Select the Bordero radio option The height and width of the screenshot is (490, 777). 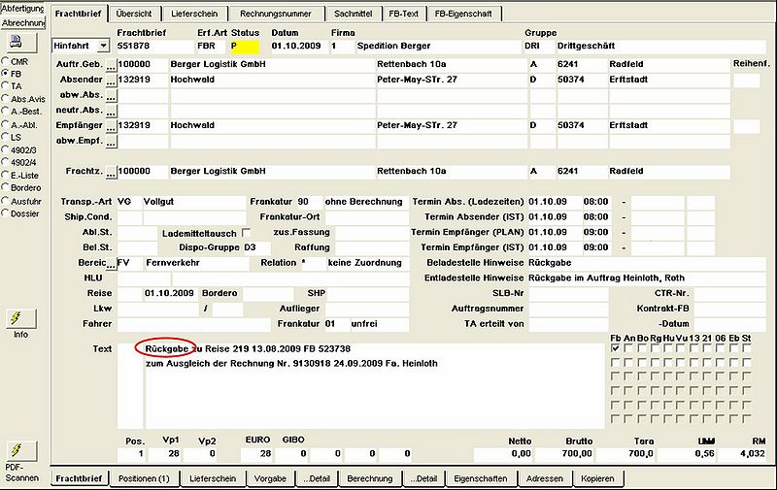(6, 187)
